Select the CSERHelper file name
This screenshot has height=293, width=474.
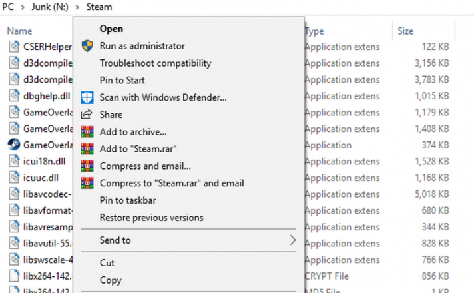click(x=47, y=47)
